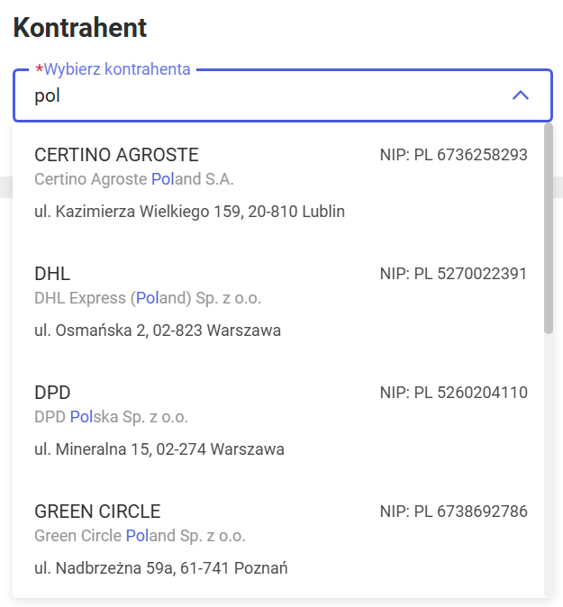Click 'NIP: PL 6738692786' text
The height and width of the screenshot is (607, 563).
pyautogui.click(x=453, y=512)
